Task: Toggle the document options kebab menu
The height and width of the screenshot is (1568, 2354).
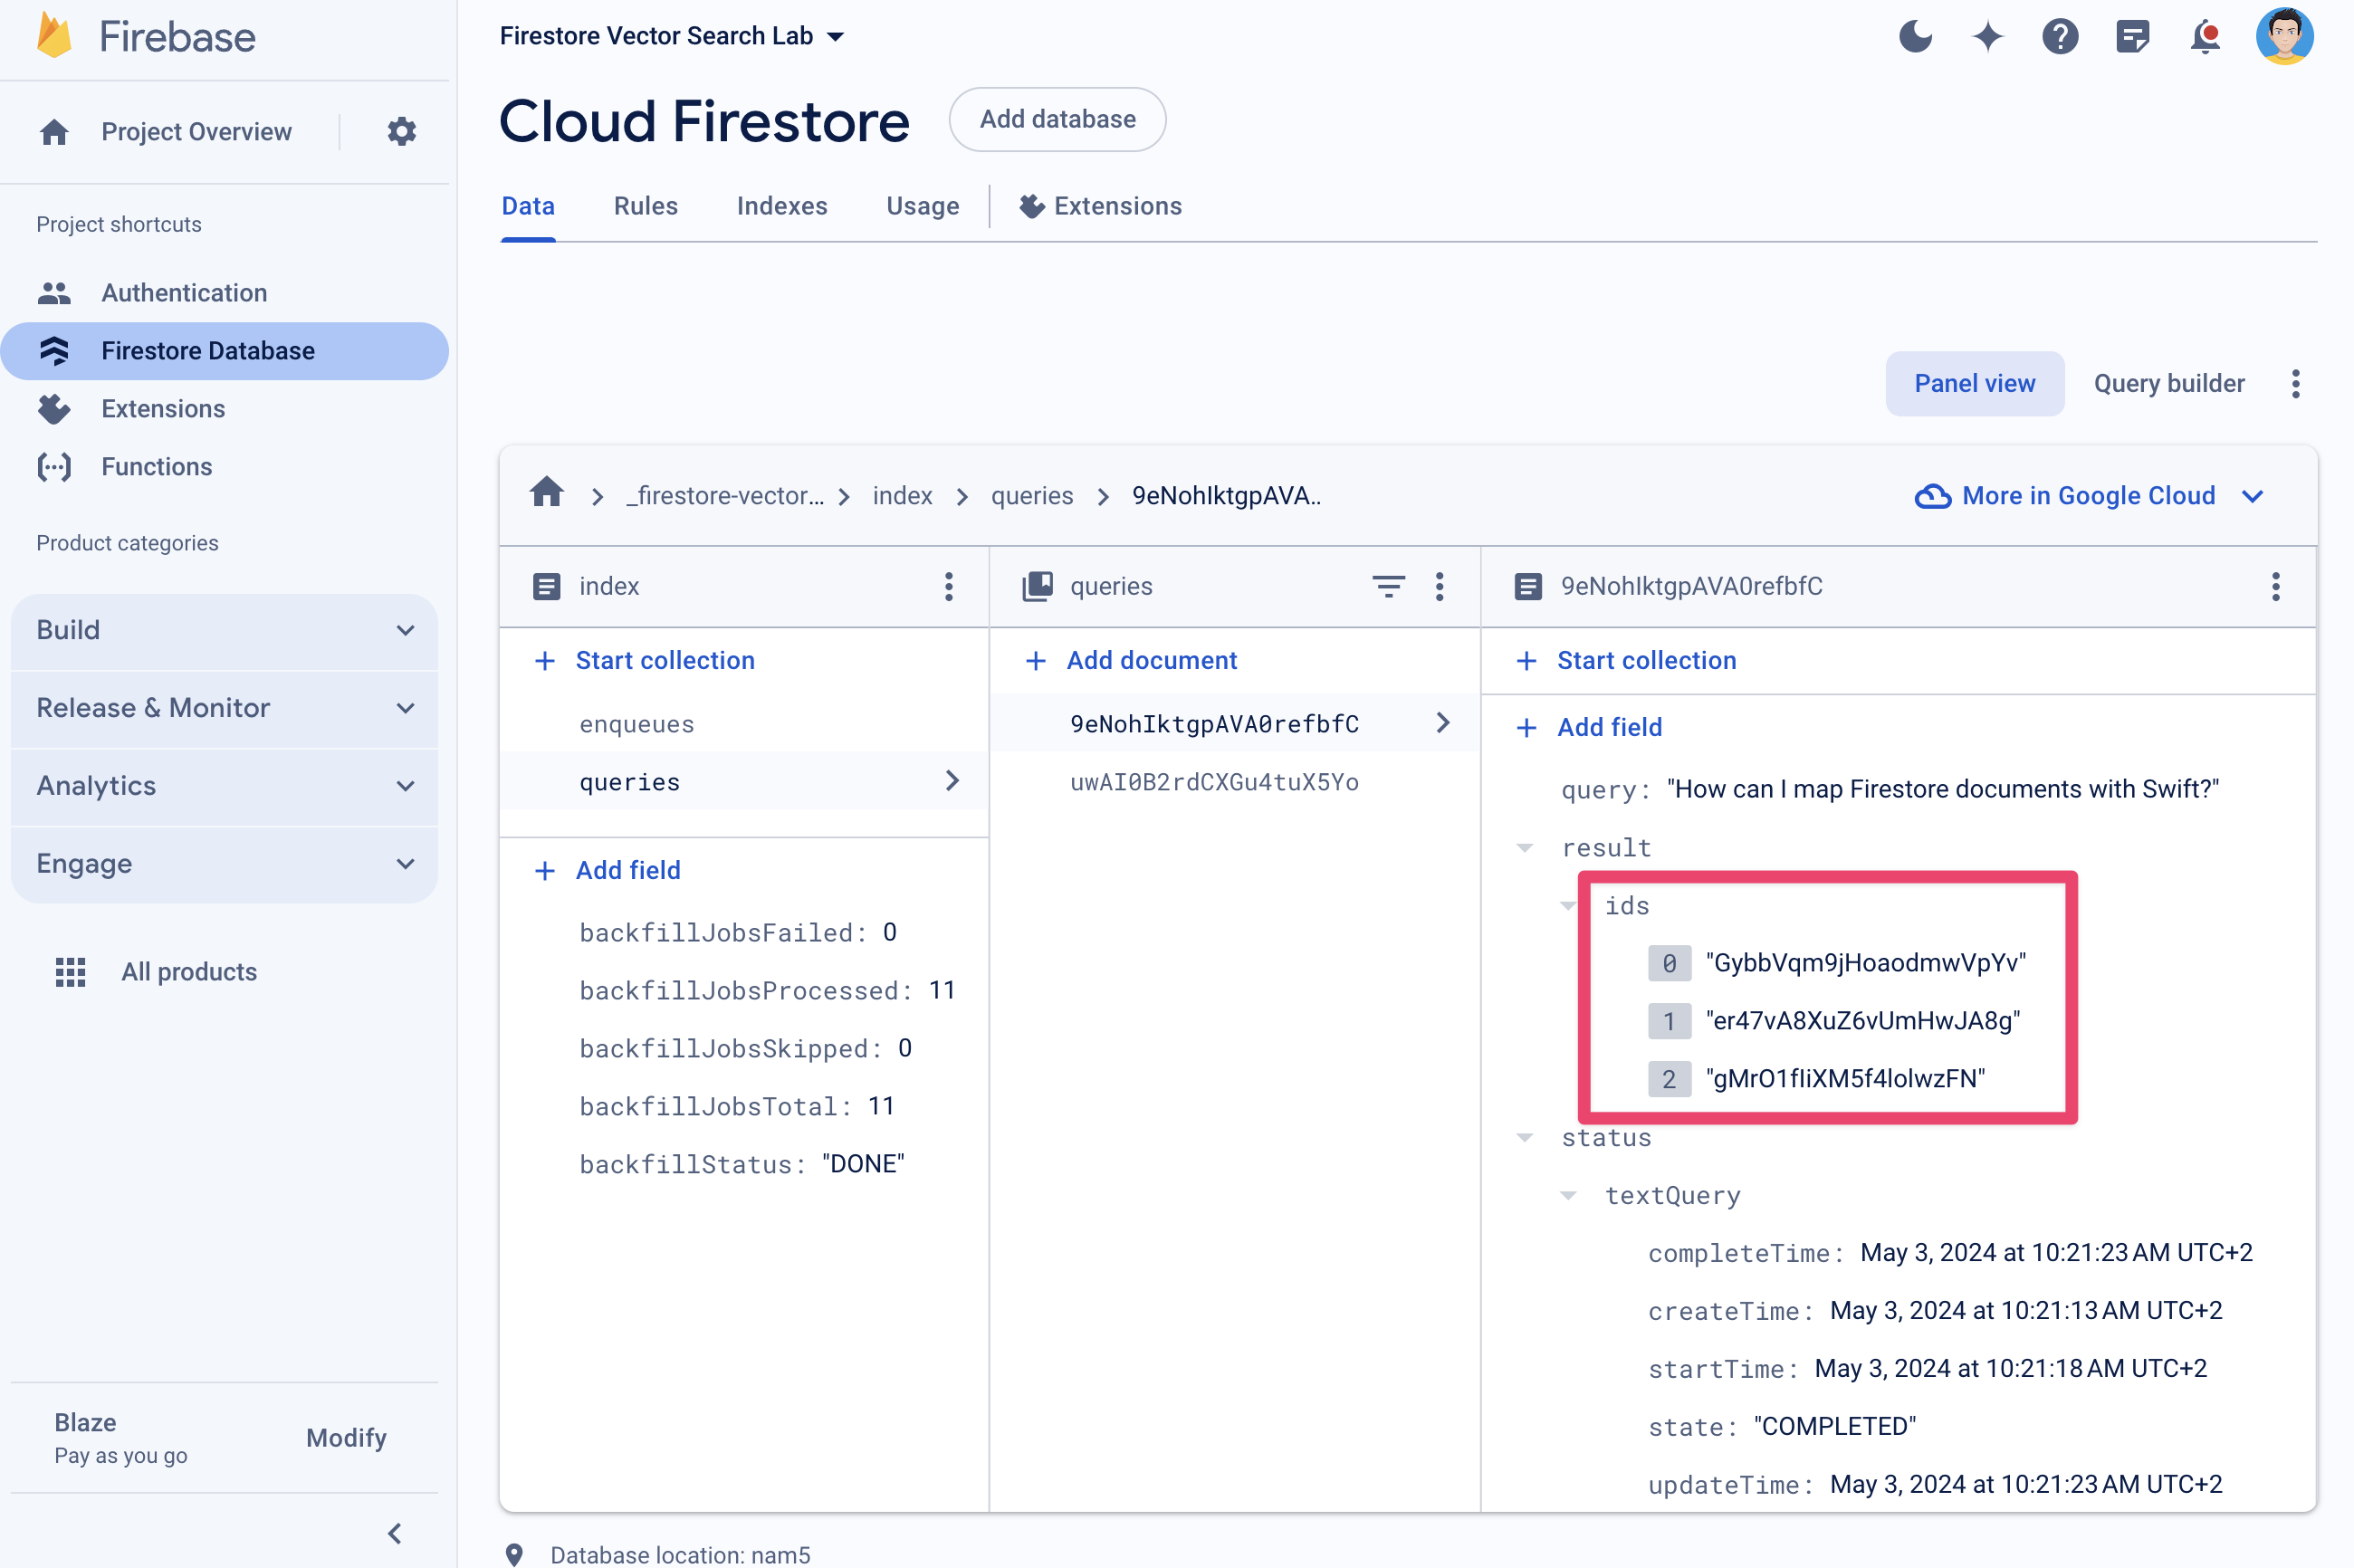Action: tap(2275, 587)
